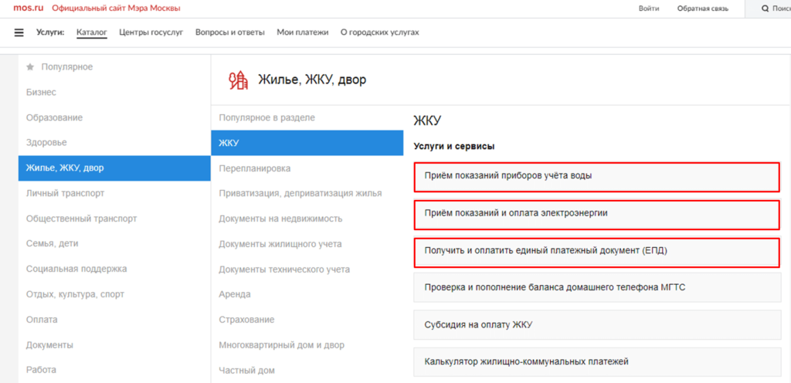The image size is (791, 383).
Task: Open the Каталог tab
Action: coord(92,32)
